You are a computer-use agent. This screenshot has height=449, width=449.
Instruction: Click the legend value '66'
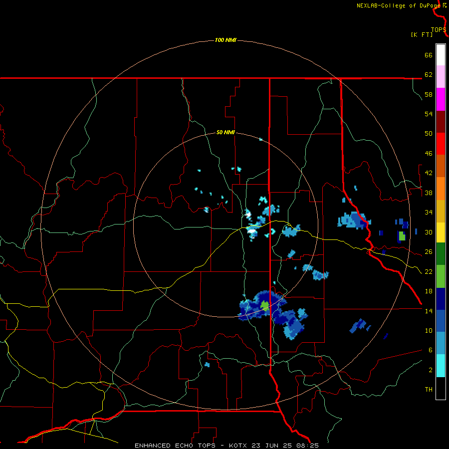pyautogui.click(x=429, y=55)
